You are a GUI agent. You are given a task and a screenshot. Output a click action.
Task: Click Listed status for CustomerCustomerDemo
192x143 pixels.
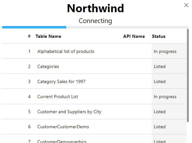pos(160,127)
